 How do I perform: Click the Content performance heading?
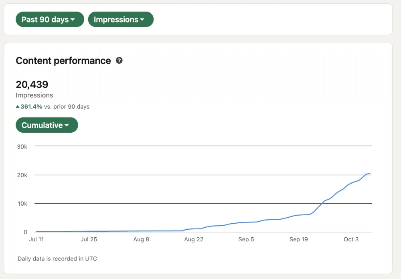63,61
